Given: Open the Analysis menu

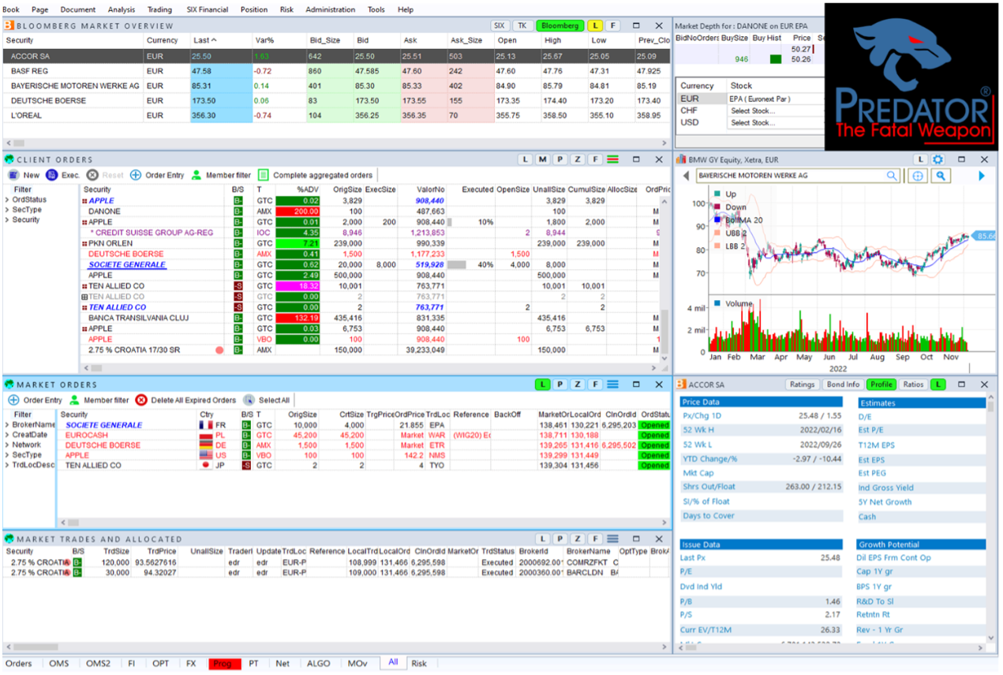Looking at the screenshot, I should pyautogui.click(x=122, y=9).
